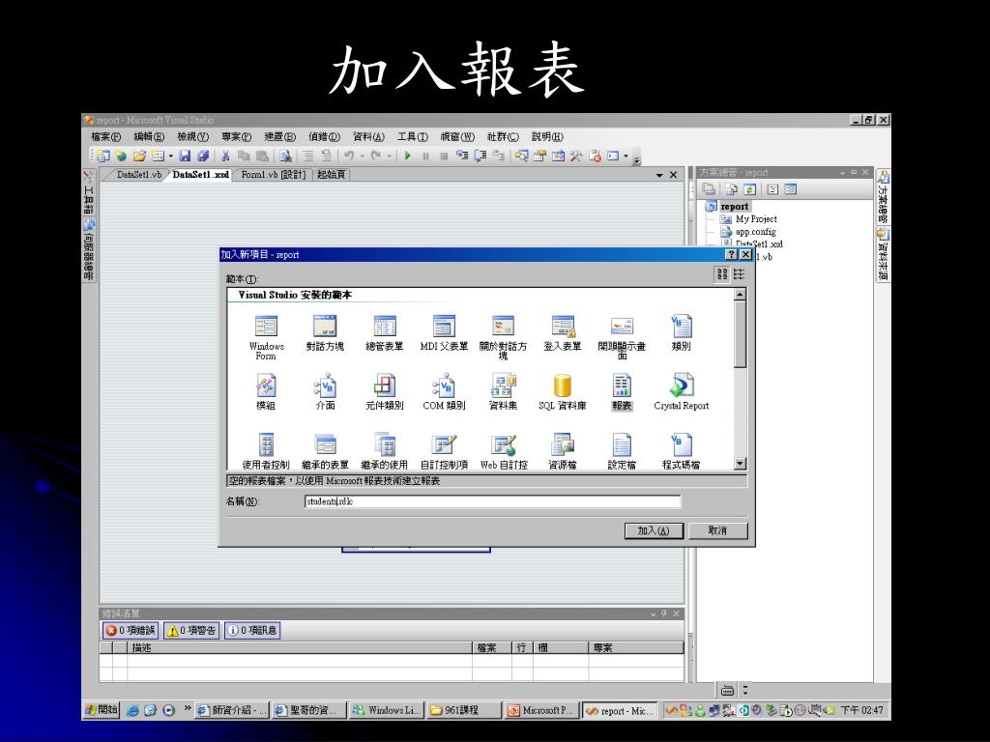Image resolution: width=990 pixels, height=742 pixels.
Task: Click the Refresh icon in Solution Explorer
Action: tap(749, 189)
